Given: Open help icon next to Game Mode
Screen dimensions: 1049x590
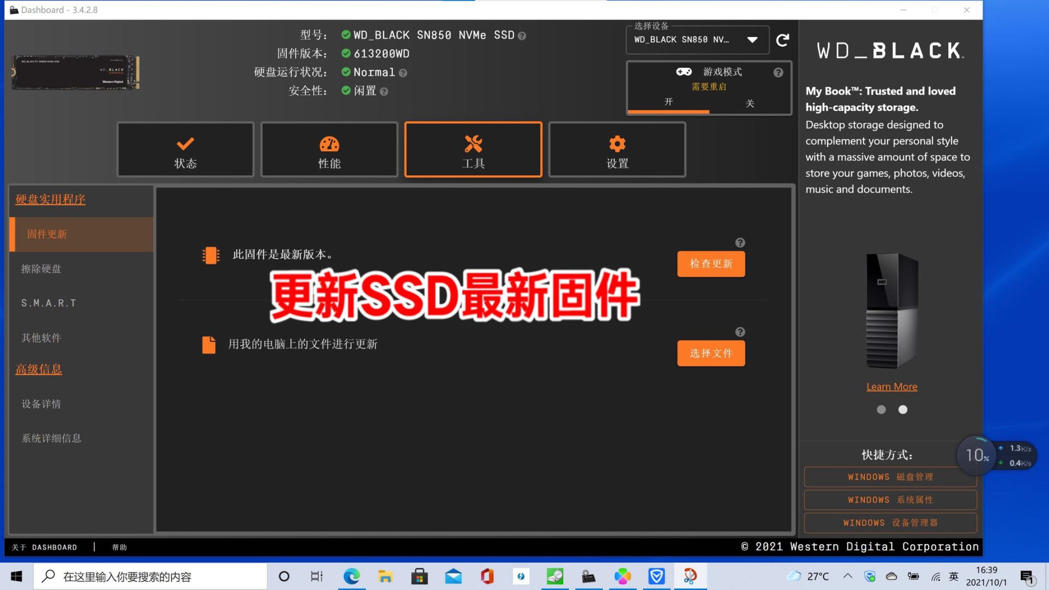Looking at the screenshot, I should click(778, 73).
